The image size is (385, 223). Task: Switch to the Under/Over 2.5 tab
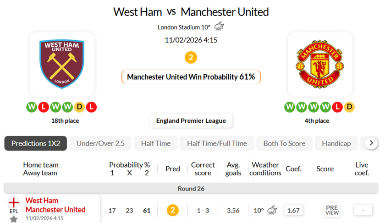click(x=100, y=143)
